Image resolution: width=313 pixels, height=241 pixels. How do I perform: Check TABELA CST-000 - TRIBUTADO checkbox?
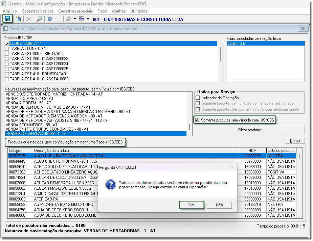tap(7, 54)
